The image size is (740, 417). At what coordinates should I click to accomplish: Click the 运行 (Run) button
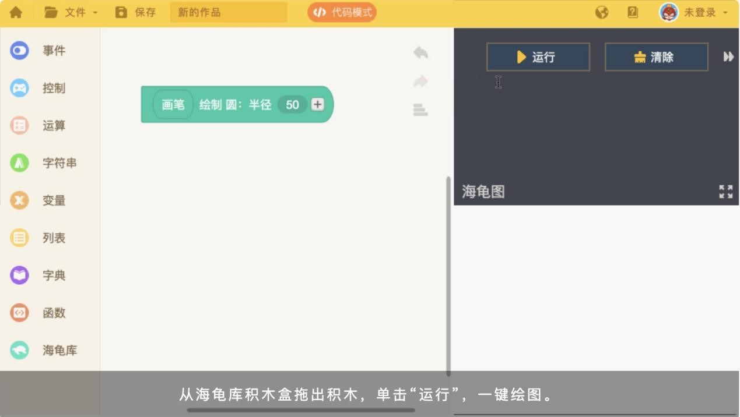pos(537,56)
